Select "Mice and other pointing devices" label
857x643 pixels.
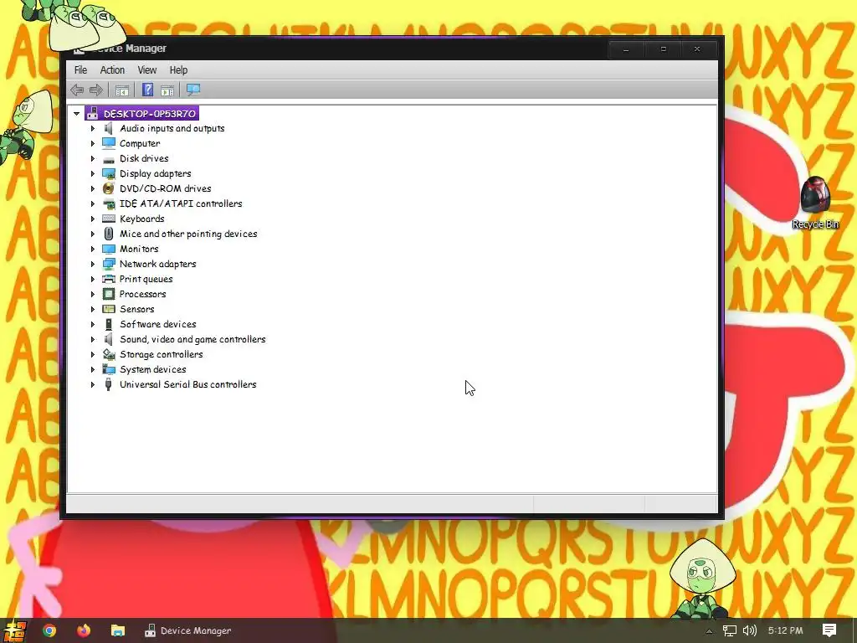188,234
